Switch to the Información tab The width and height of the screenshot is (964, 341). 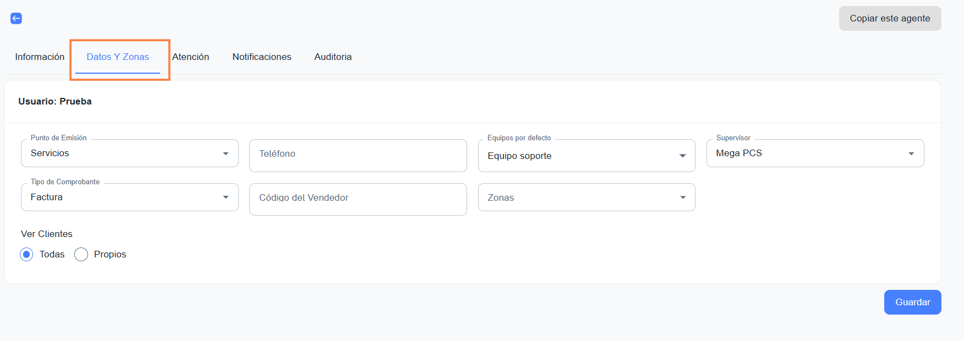40,57
